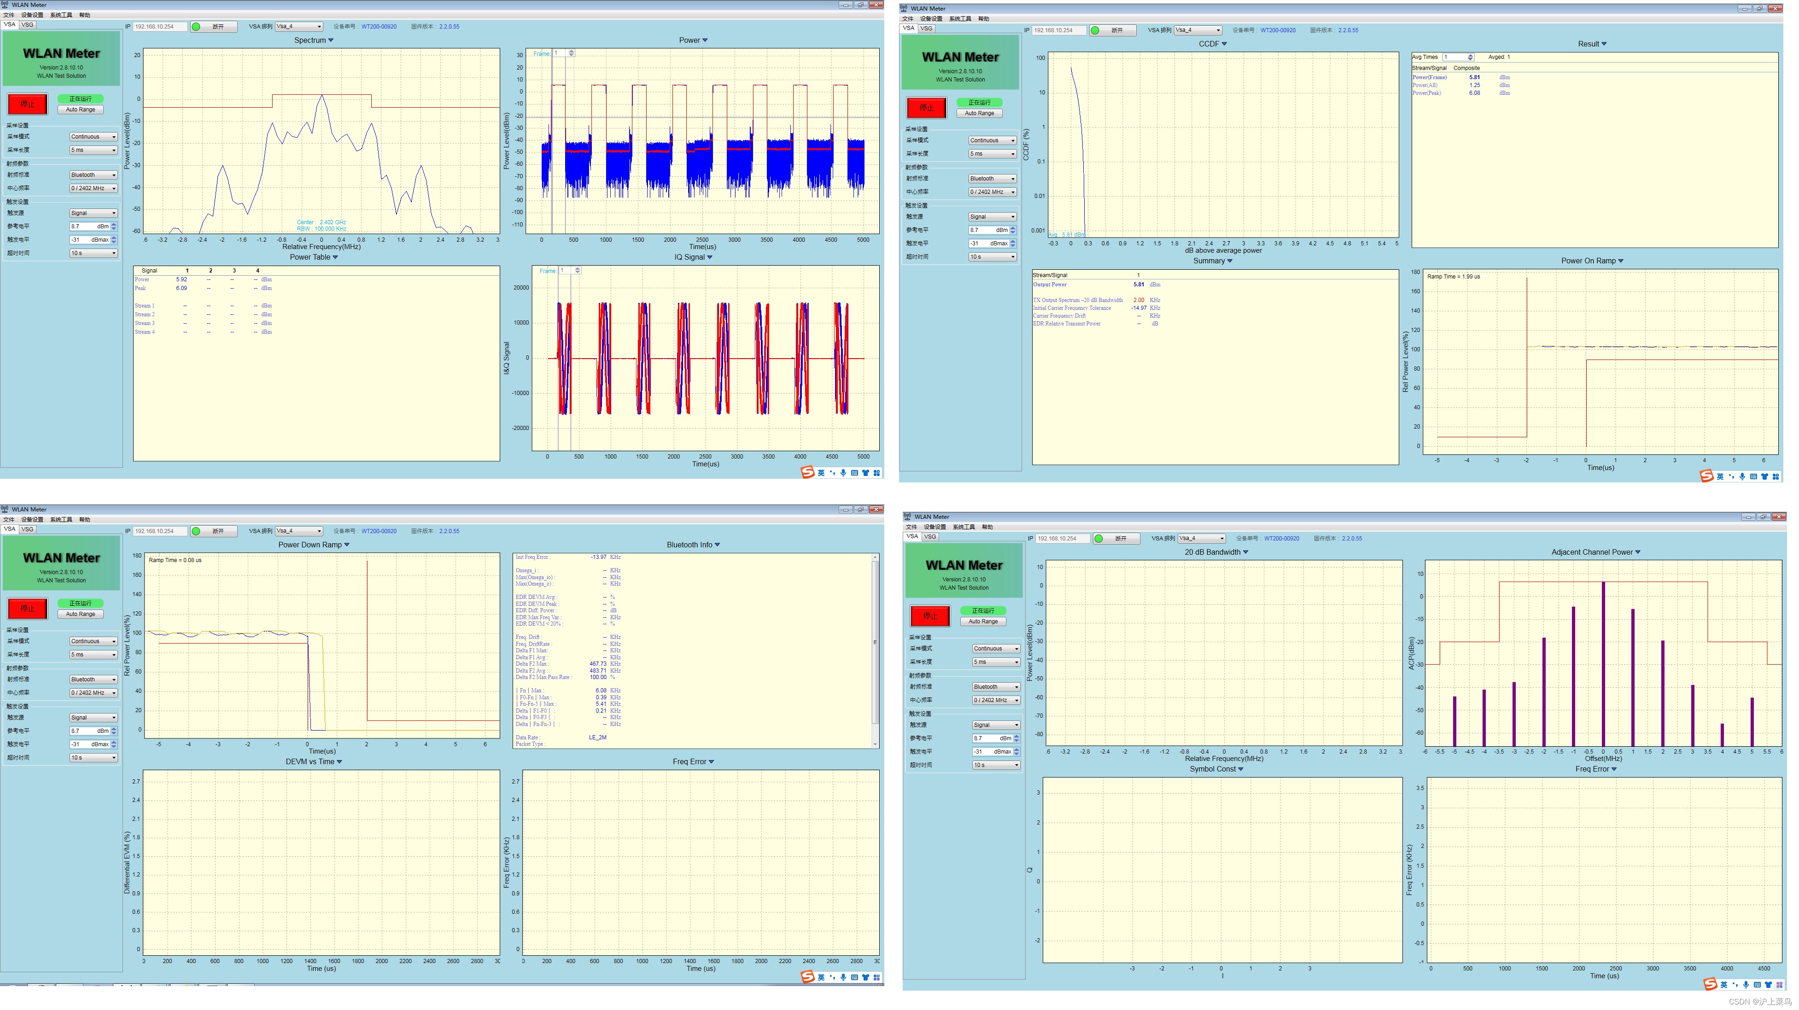Click the WLAN Meter title bar icon above the Spectrum chart
Image resolution: width=1799 pixels, height=1010 pixels.
[x=5, y=4]
